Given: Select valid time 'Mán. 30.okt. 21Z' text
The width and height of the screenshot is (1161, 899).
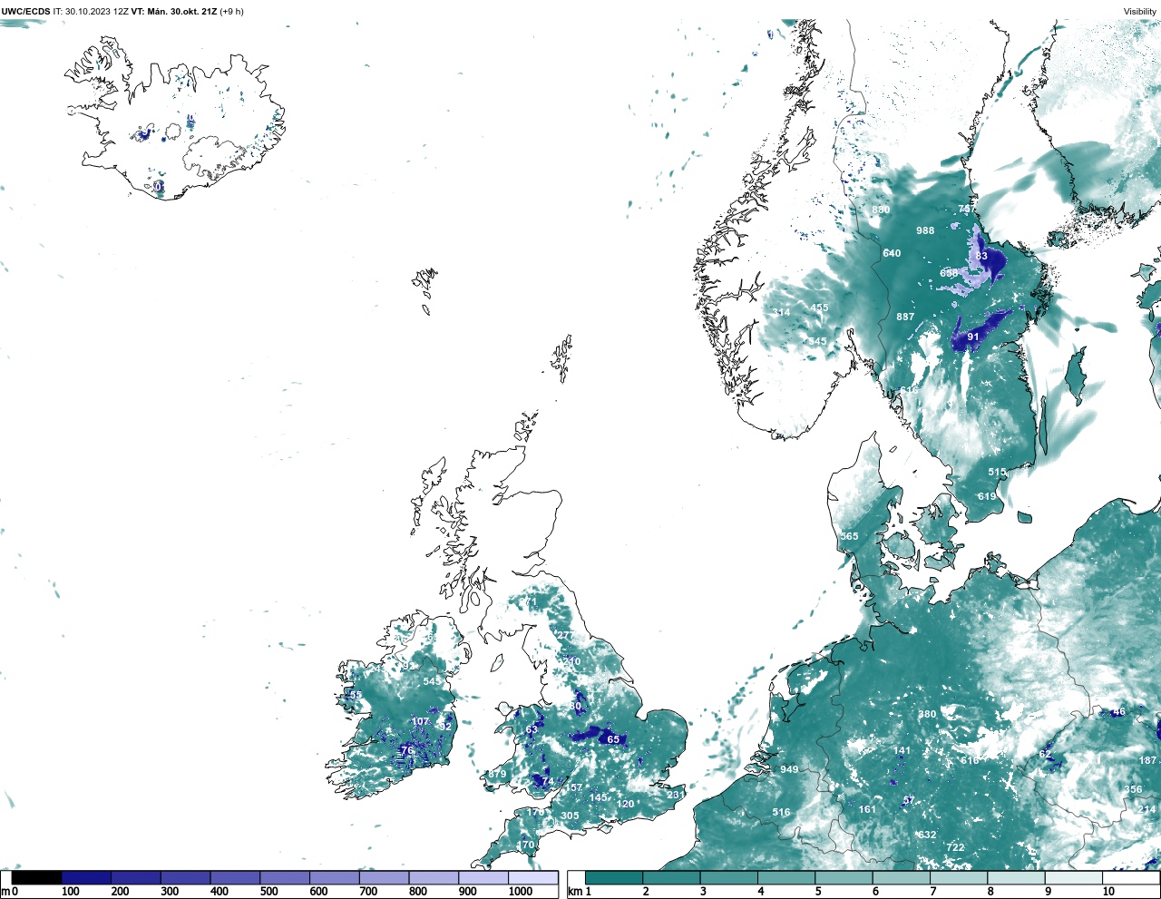Looking at the screenshot, I should [183, 12].
